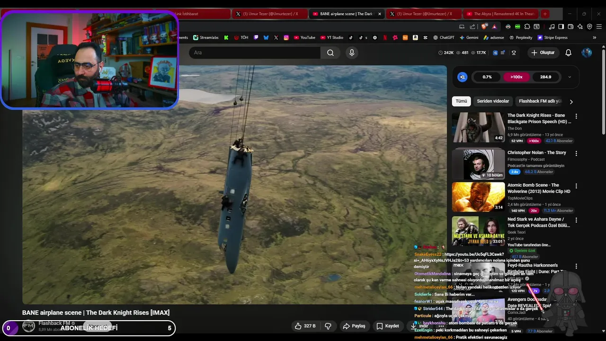Viewport: 606px width, 341px height.
Task: Open Atomic Bomb Scene Wolverine video title
Action: pyautogui.click(x=539, y=188)
